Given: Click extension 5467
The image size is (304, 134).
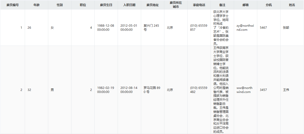Looking at the screenshot, I should (x=269, y=28).
